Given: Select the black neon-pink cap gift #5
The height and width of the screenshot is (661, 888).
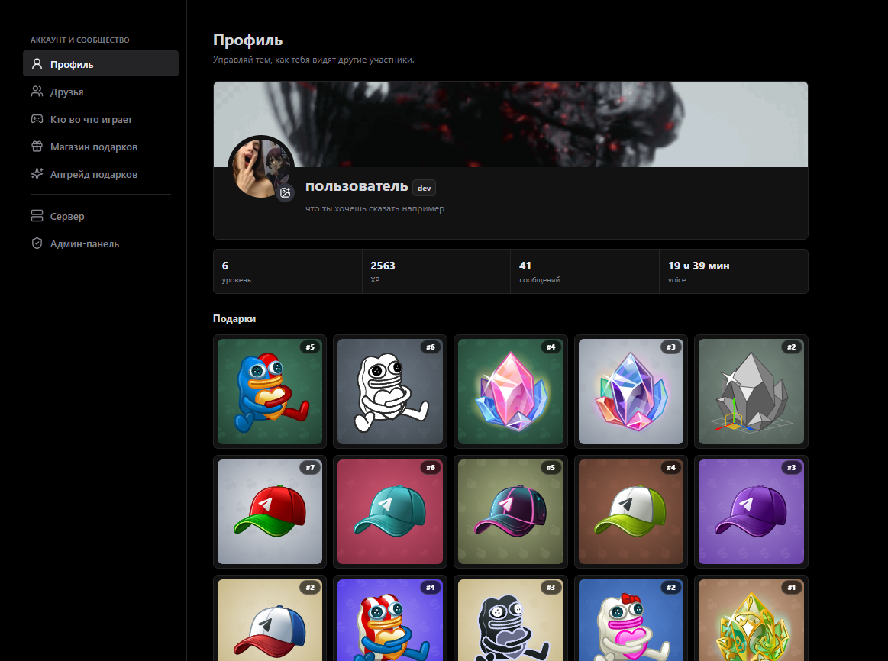Looking at the screenshot, I should pyautogui.click(x=510, y=511).
